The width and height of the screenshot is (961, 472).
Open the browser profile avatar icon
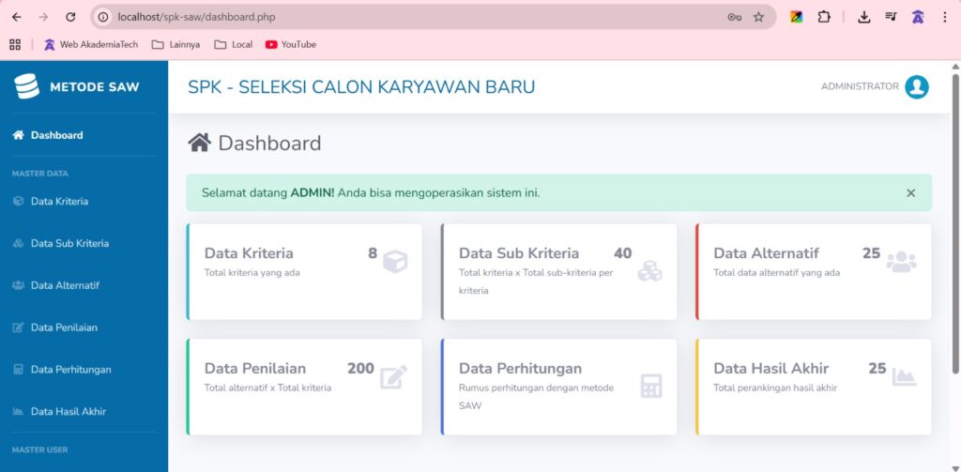click(918, 17)
